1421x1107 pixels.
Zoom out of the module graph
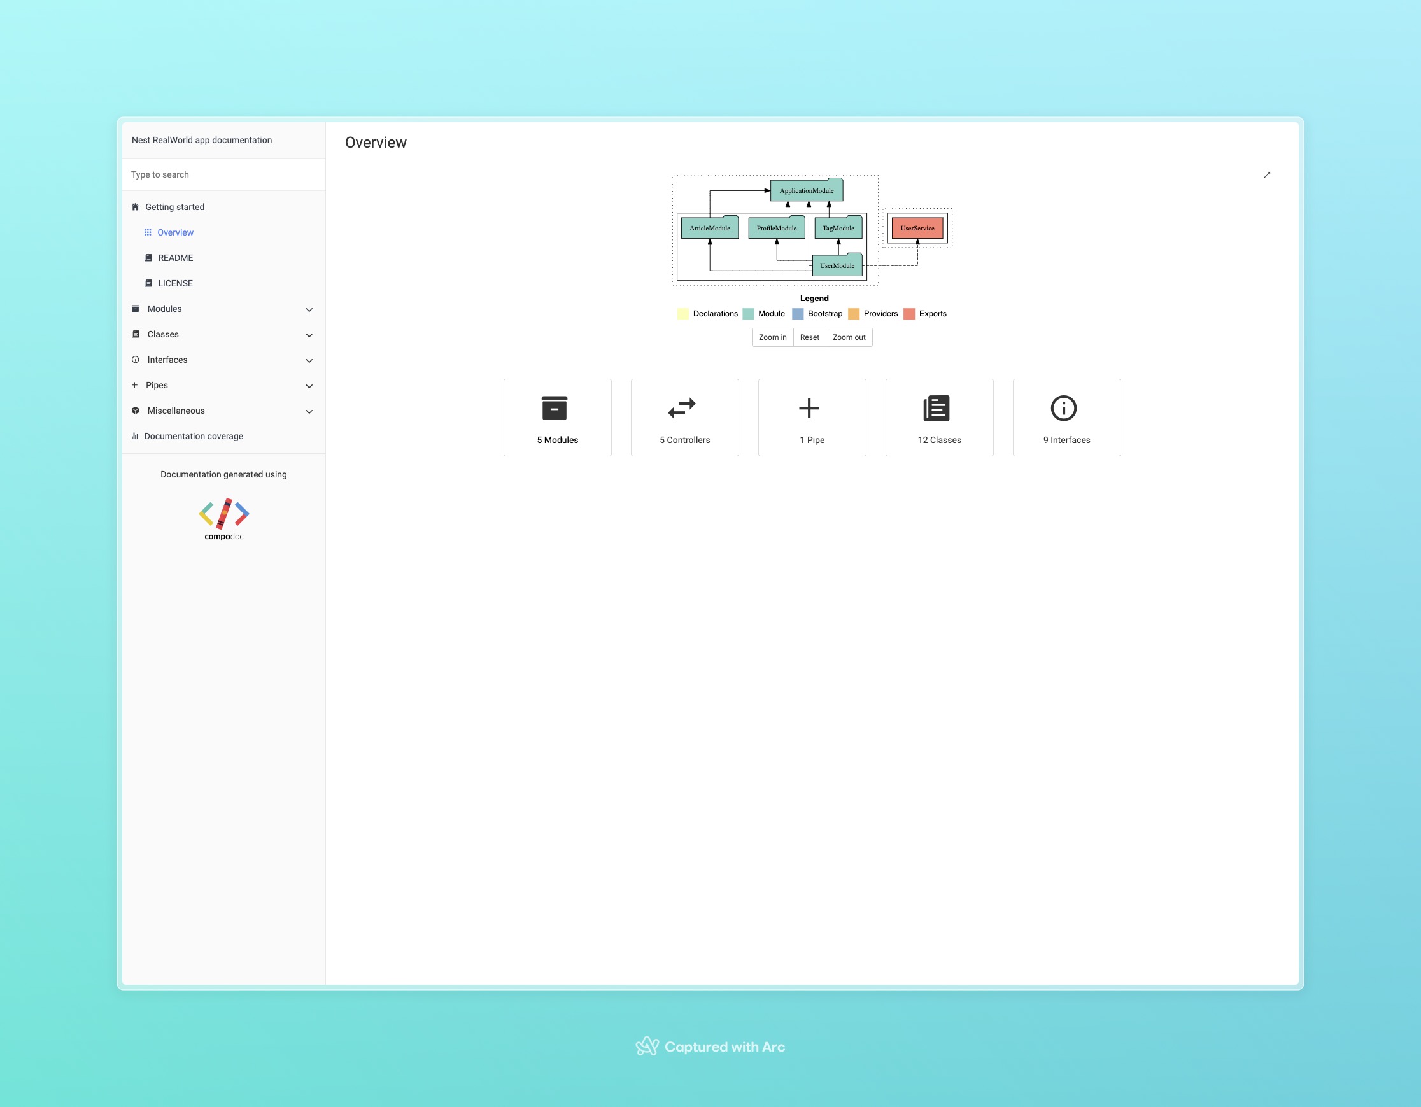coord(849,337)
